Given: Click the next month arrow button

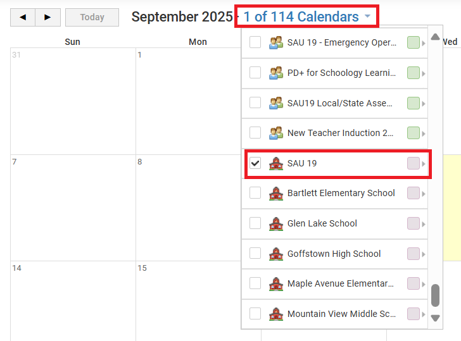Looking at the screenshot, I should [x=47, y=17].
